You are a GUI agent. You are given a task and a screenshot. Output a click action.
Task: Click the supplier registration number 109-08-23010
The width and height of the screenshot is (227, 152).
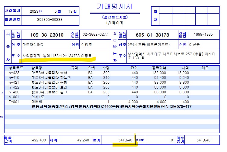pyautogui.click(x=47, y=35)
